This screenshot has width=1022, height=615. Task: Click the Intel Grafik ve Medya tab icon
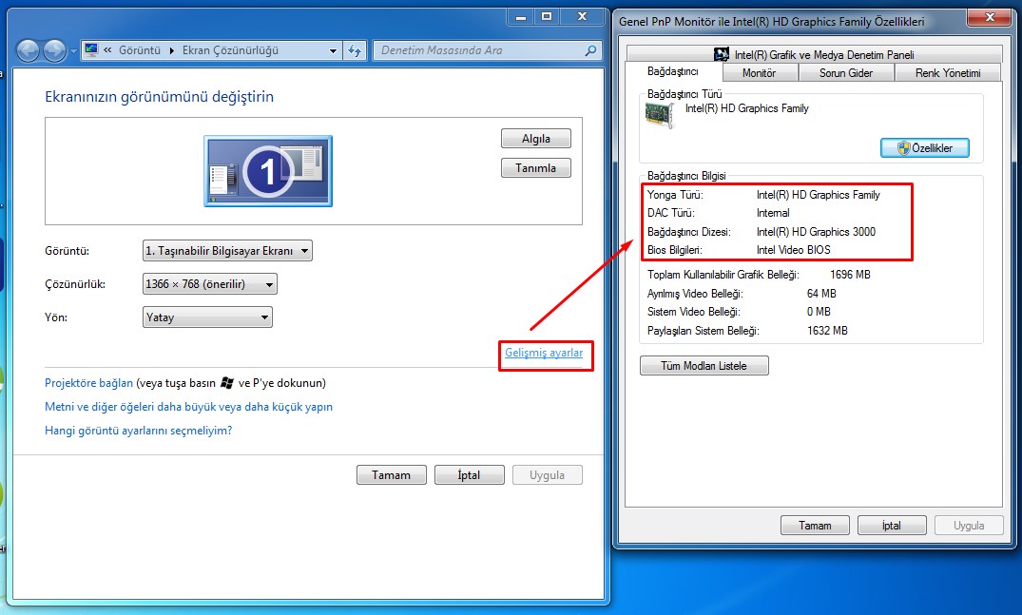722,55
